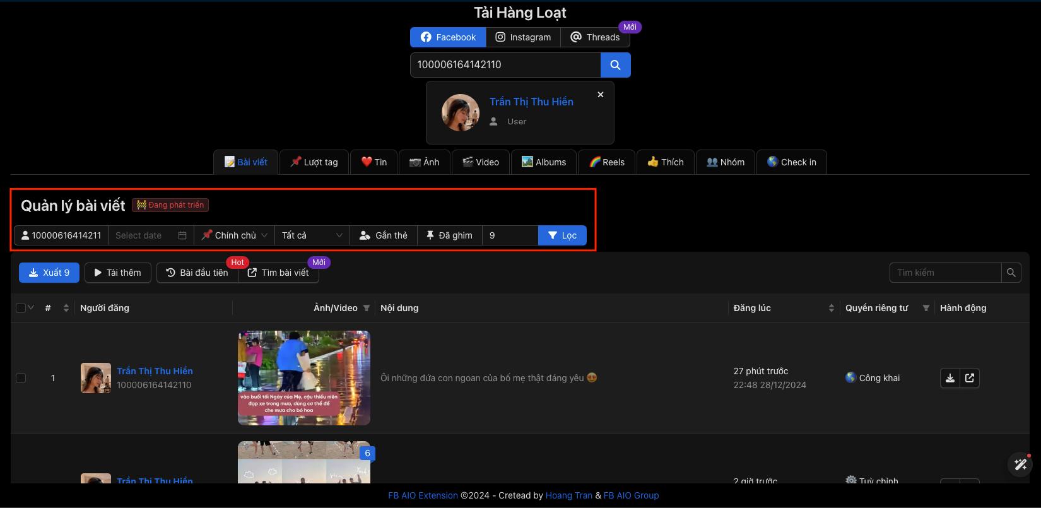Close the Trần Thị Thu Hiền profile card
The width and height of the screenshot is (1041, 508).
[x=601, y=95]
